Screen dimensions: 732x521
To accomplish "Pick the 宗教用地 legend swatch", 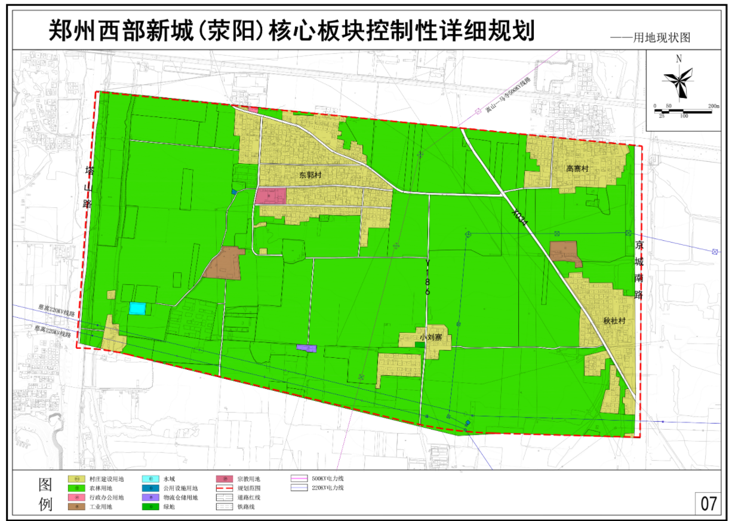I will [x=223, y=479].
